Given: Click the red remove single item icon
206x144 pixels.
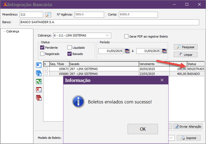Looking at the screenshot, I should click(x=39, y=90).
